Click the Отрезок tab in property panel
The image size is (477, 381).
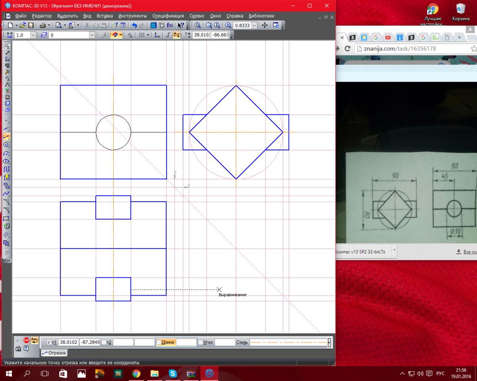[54, 352]
